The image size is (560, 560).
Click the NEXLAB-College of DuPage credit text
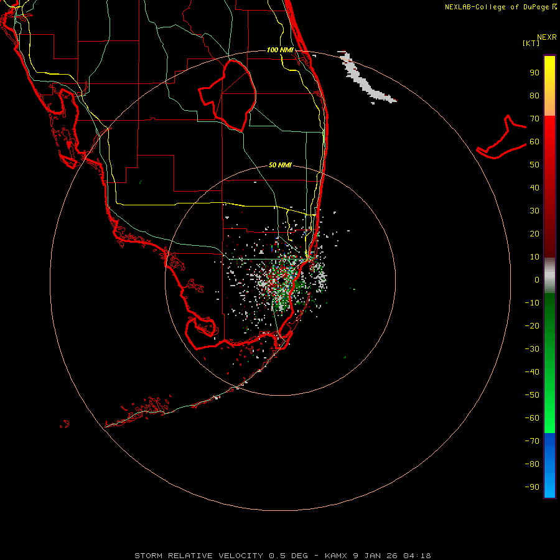coord(500,7)
